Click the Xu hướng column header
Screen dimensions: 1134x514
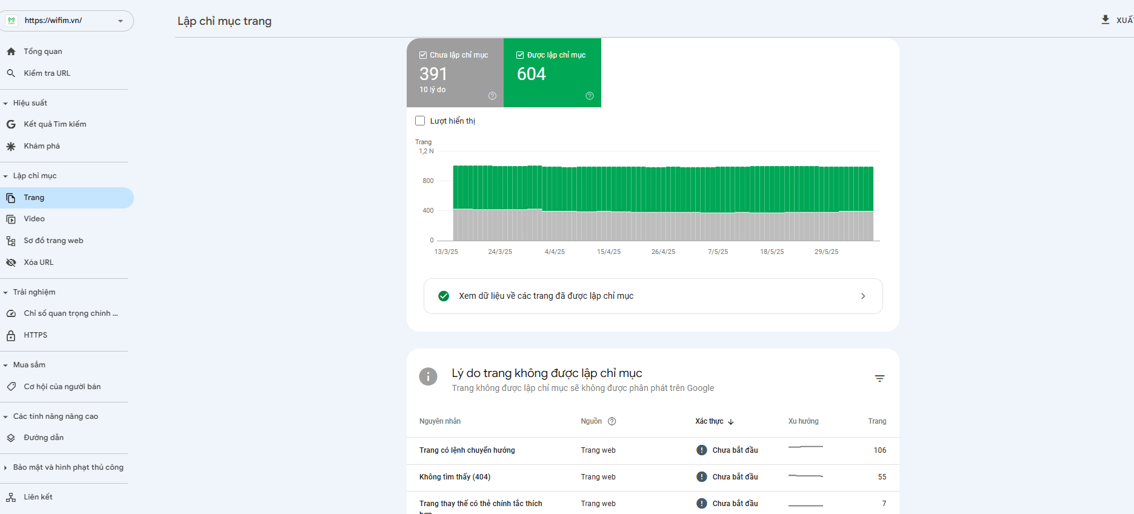click(803, 421)
